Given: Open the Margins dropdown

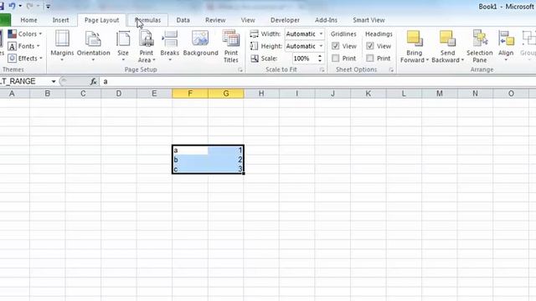Looking at the screenshot, I should click(x=62, y=46).
